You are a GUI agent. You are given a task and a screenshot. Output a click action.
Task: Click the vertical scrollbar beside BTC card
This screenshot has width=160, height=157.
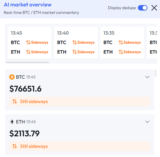156,73
